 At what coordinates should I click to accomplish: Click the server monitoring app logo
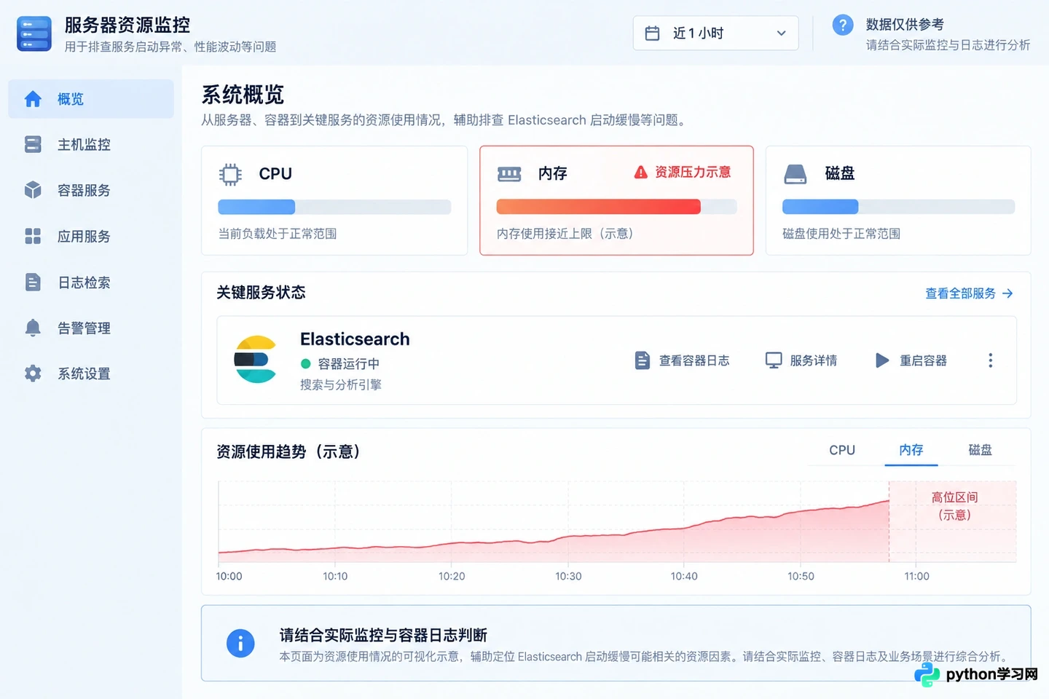[x=34, y=33]
